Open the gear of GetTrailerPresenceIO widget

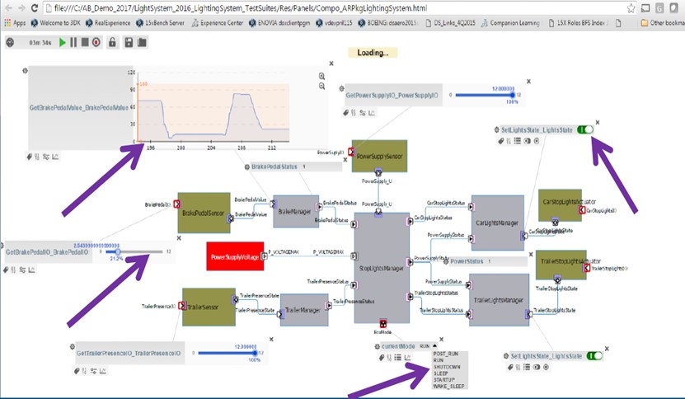click(73, 346)
